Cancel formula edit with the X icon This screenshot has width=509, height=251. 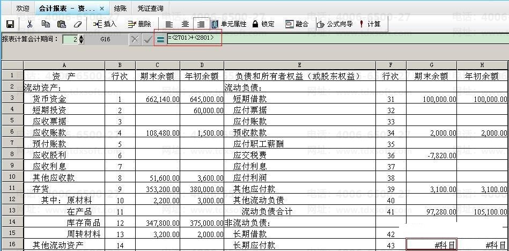pos(135,39)
